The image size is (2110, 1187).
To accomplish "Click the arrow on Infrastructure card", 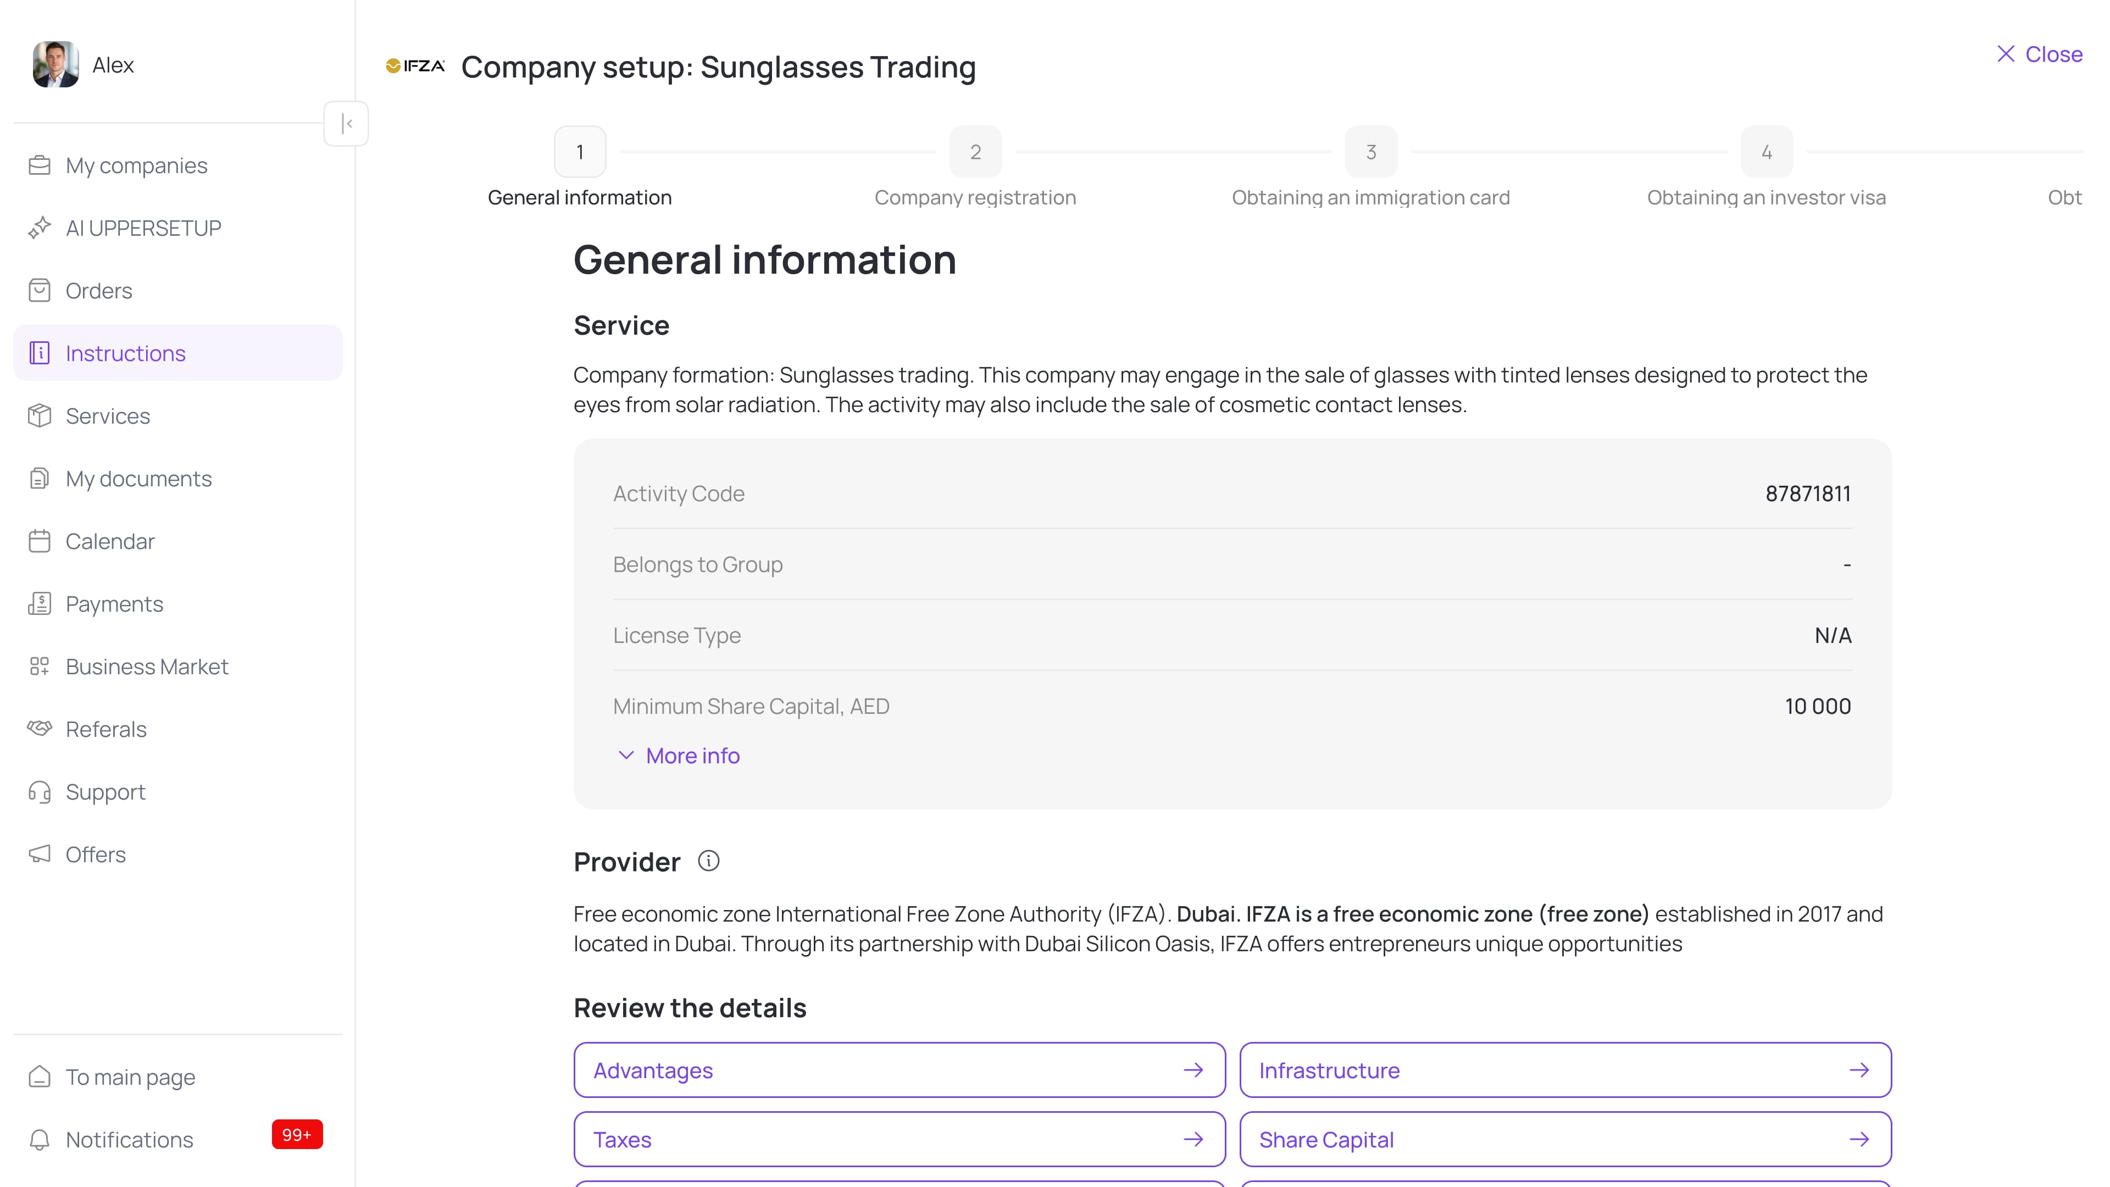I will (1859, 1070).
